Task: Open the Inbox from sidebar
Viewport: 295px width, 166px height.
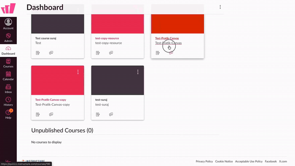Action: tap(8, 89)
